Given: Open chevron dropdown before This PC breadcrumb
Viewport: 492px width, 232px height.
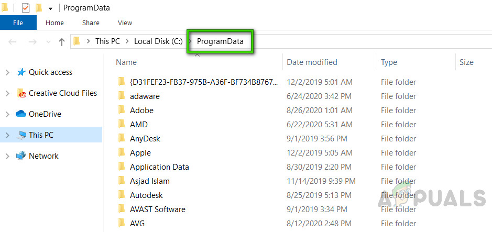Looking at the screenshot, I should pos(89,41).
